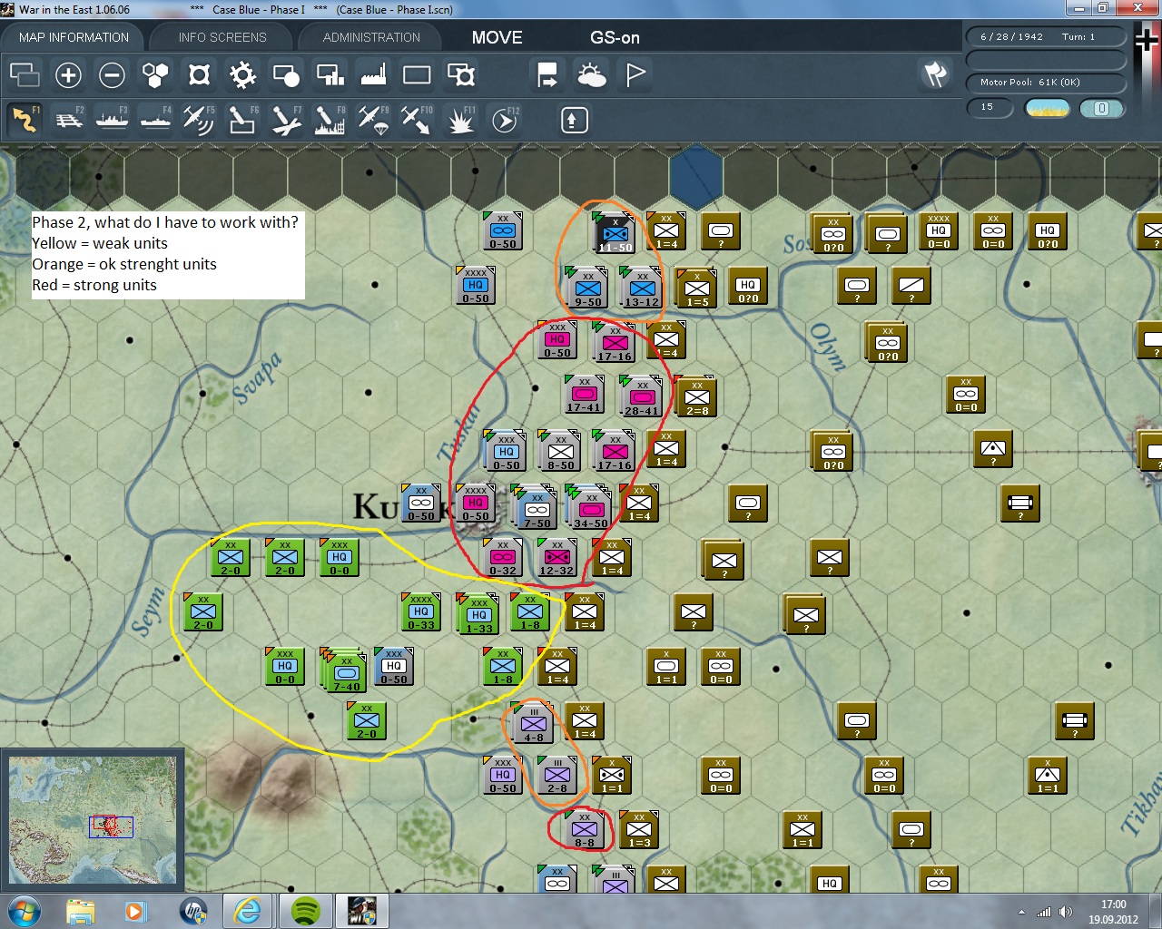The height and width of the screenshot is (929, 1162).
Task: Select F5 air recon mode icon
Action: 199,119
